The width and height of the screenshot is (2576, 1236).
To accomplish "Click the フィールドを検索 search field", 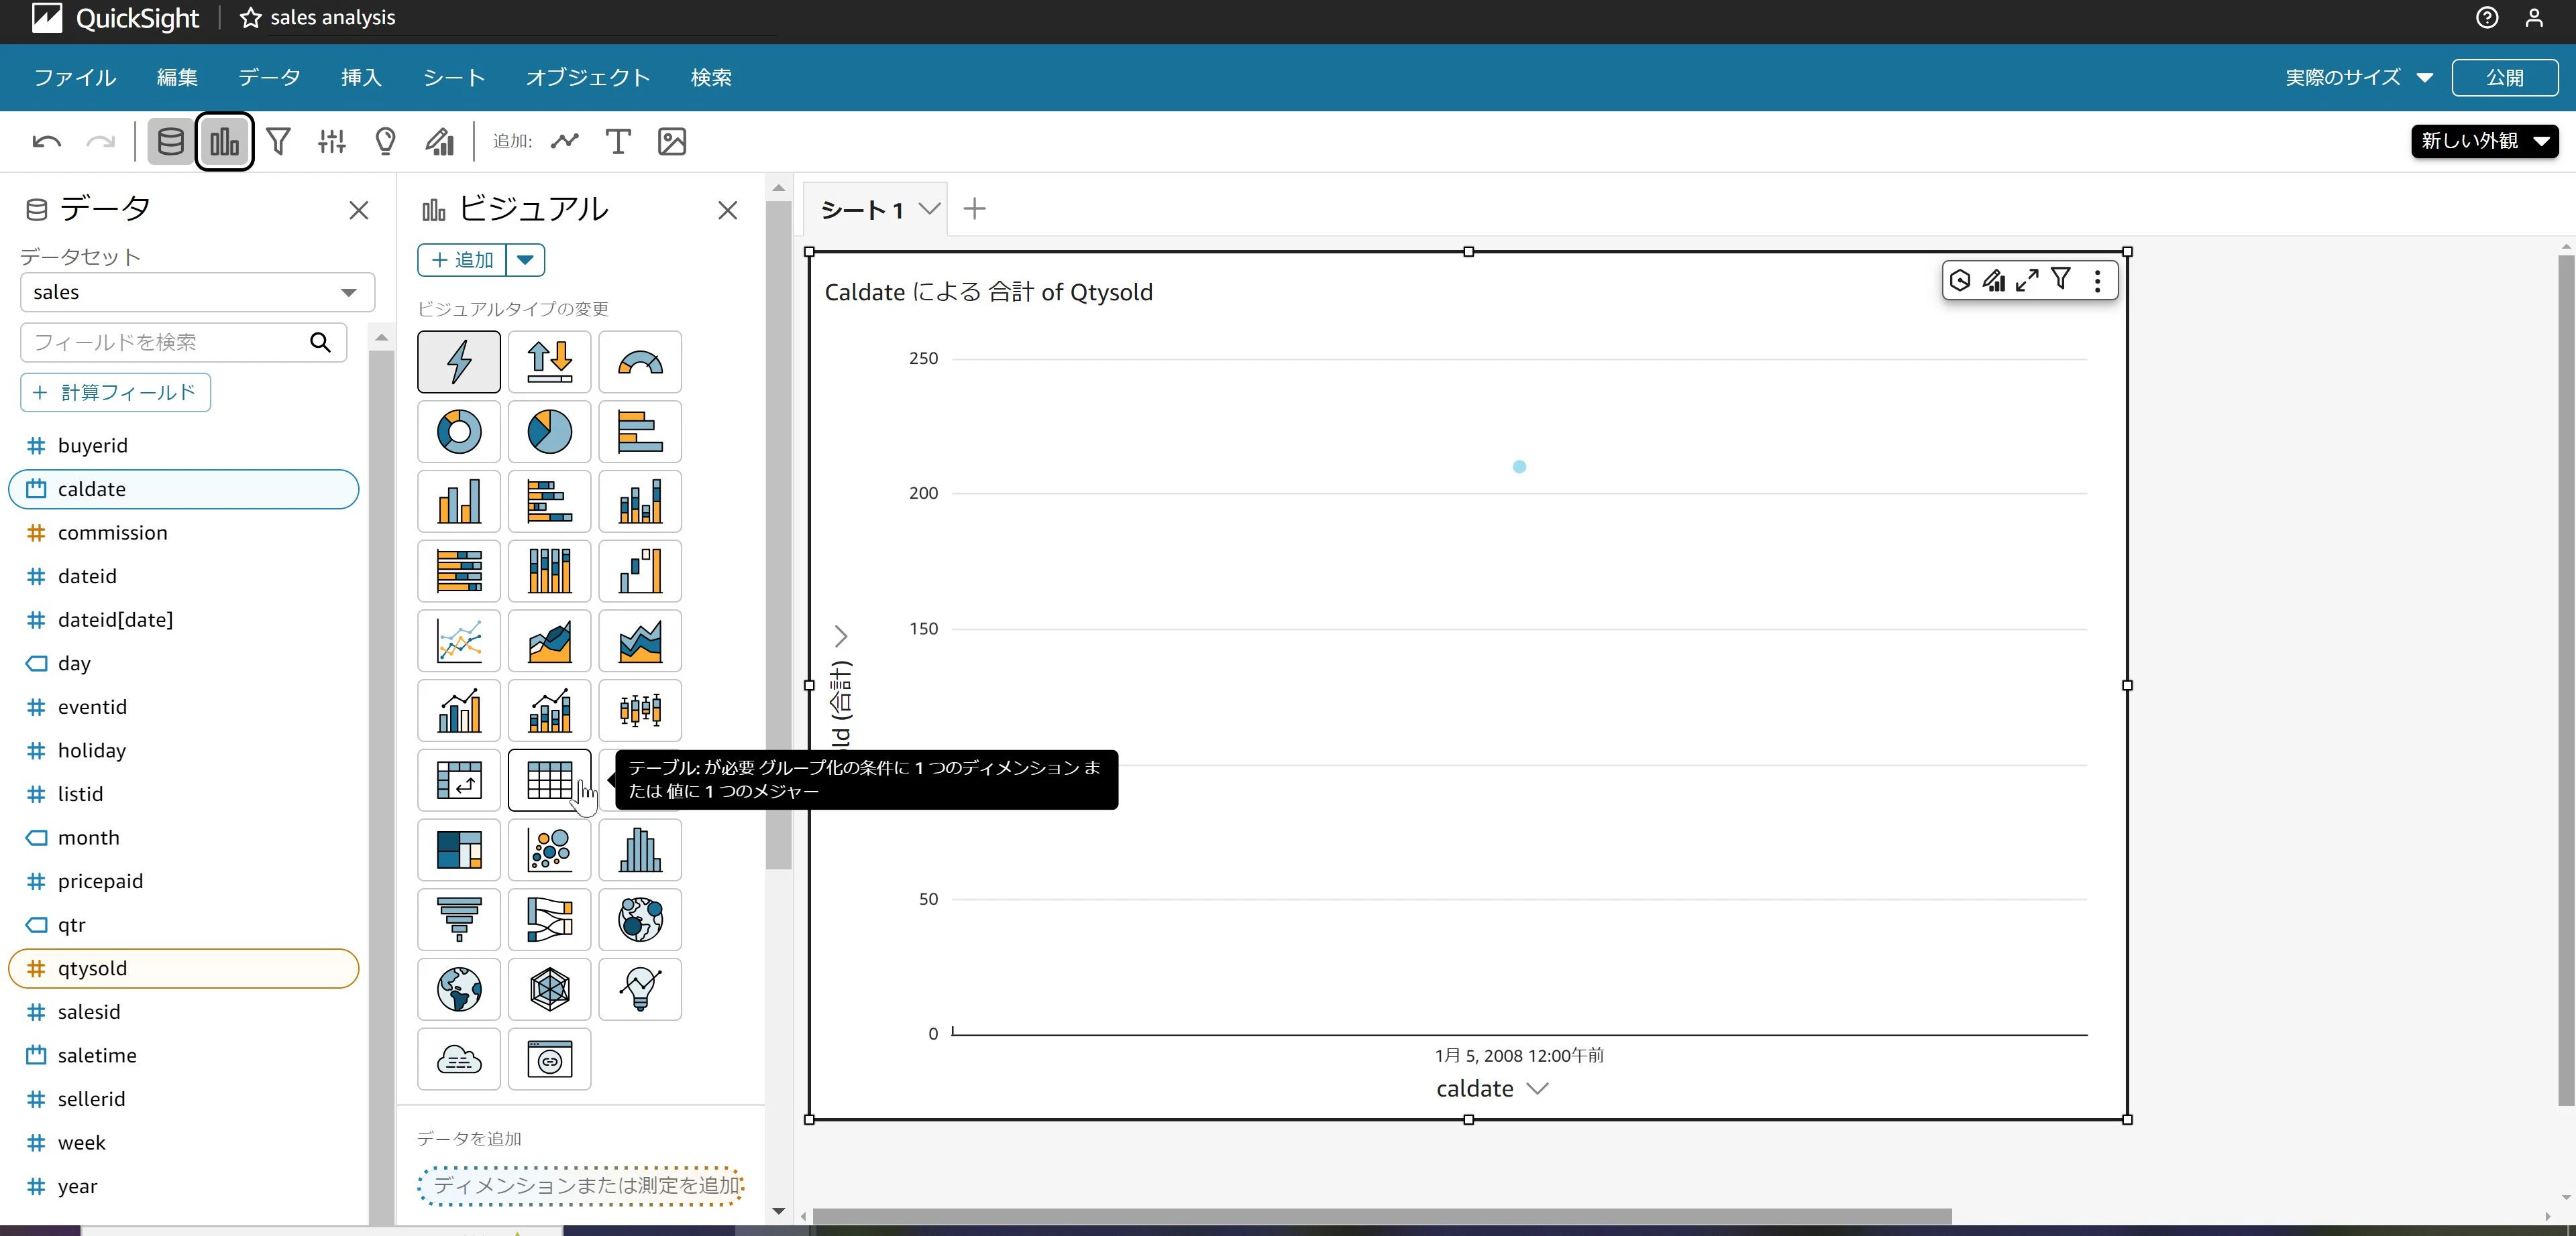I will pos(183,342).
